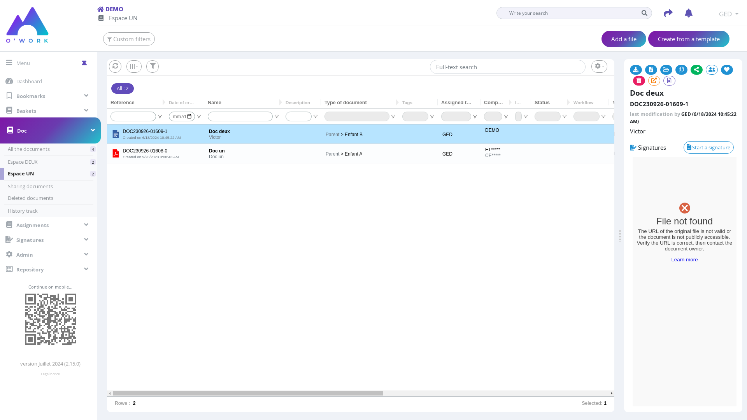This screenshot has width=747, height=420.
Task: Toggle the menu pin icon
Action: (x=84, y=63)
